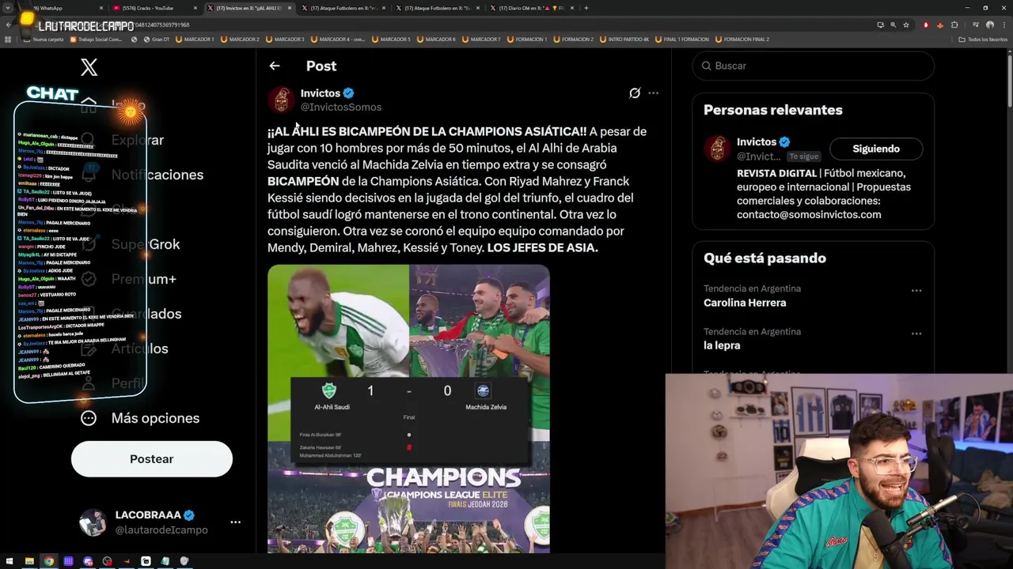1013x569 pixels.
Task: Open Carolina Herrera trend options dots
Action: [x=916, y=291]
